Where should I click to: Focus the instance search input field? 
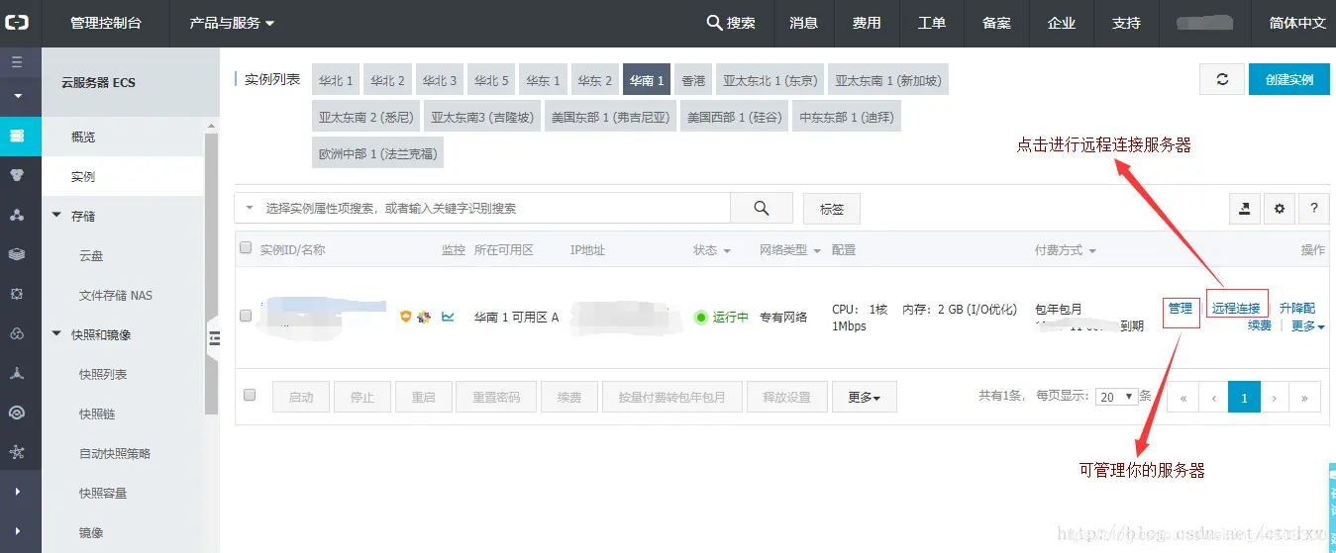click(495, 209)
